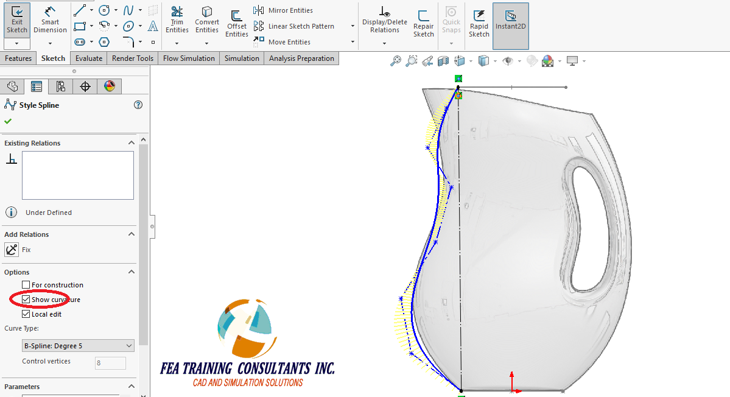Accept the Style Spline with green checkmark
The width and height of the screenshot is (730, 397).
pos(9,120)
